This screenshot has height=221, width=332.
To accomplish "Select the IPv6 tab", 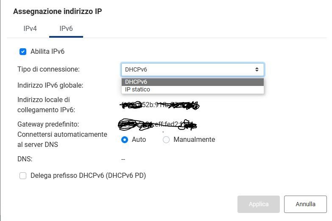I will click(x=66, y=28).
